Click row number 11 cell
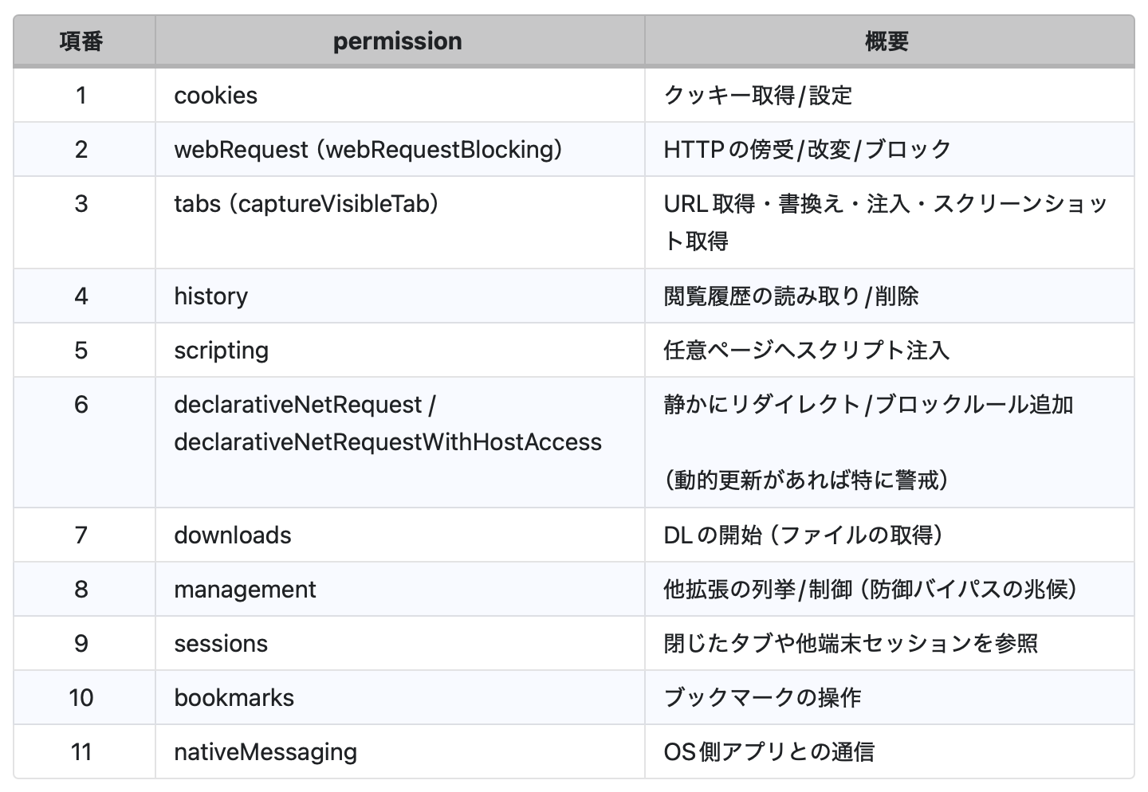The image size is (1148, 792). coord(81,752)
